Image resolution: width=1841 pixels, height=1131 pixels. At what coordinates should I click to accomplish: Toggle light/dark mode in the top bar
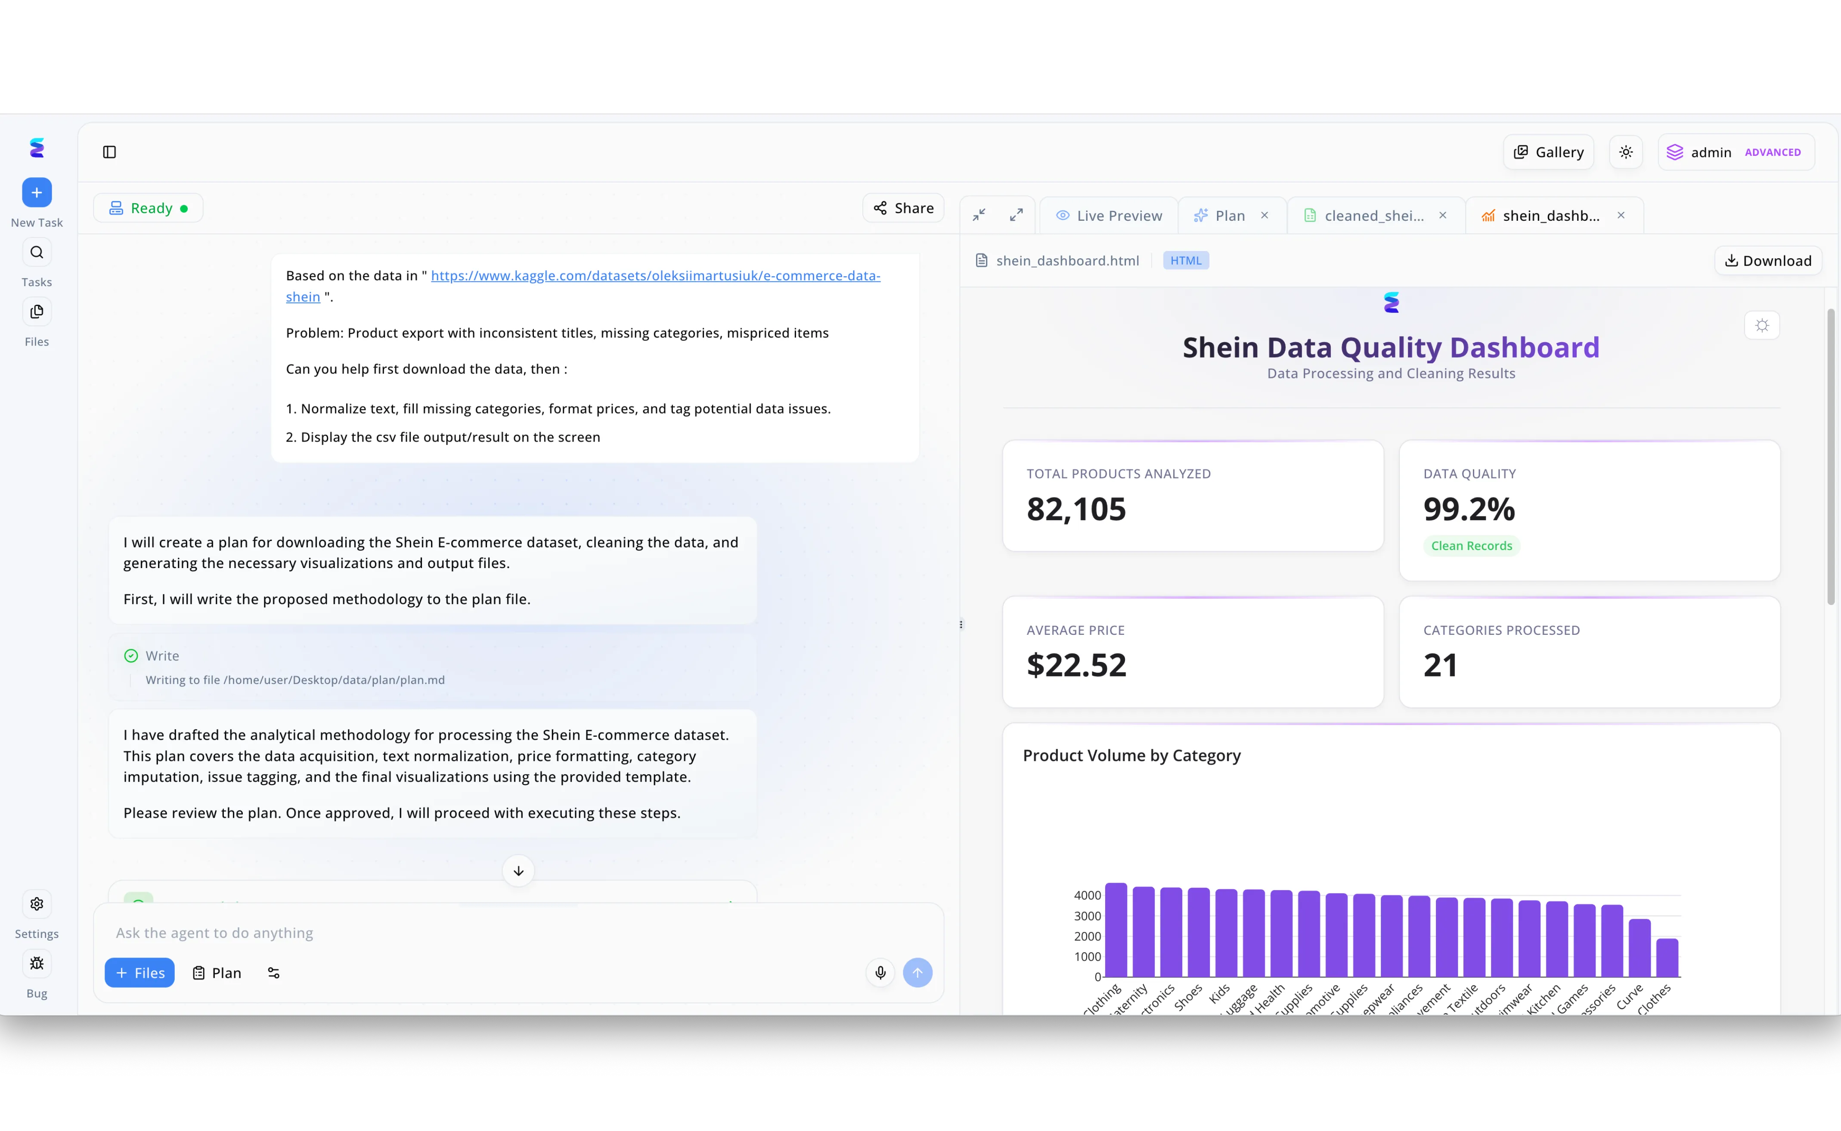click(1625, 152)
